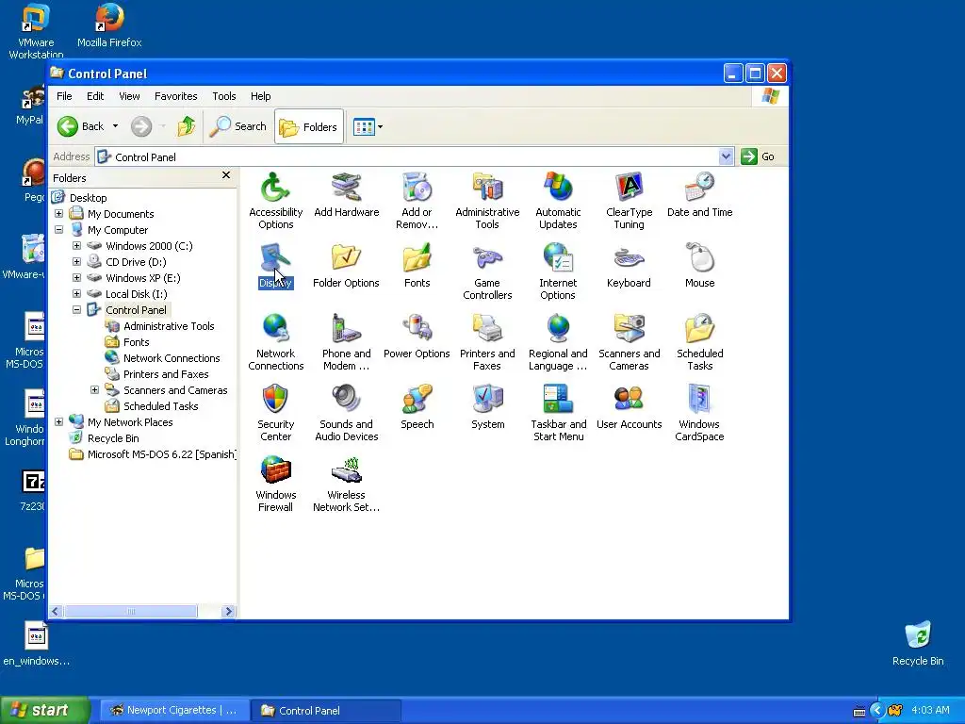Screen dimensions: 965x724
Task: Expand Local Disk (I:) node
Action: click(x=77, y=294)
